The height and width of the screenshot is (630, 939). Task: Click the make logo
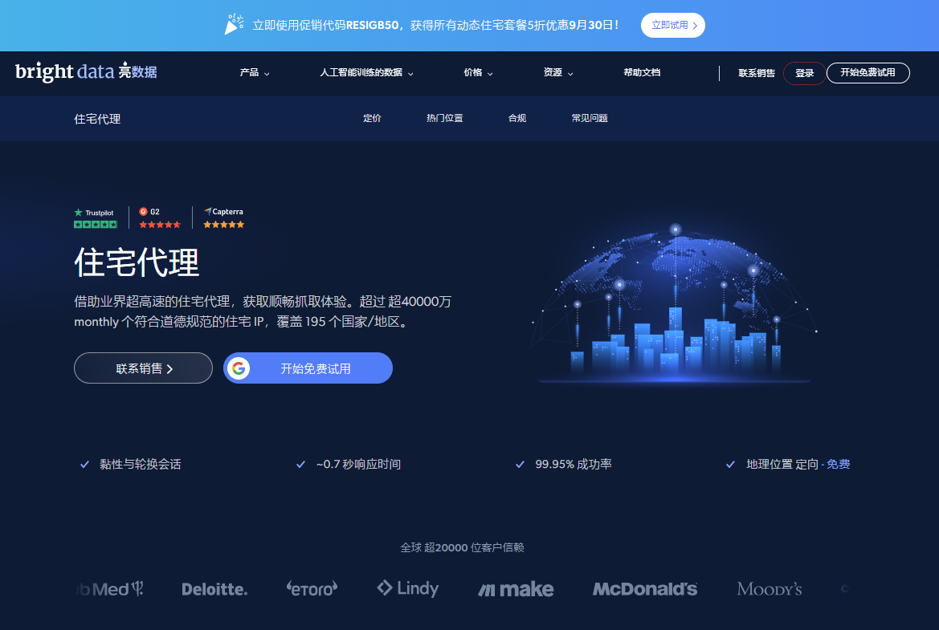coord(516,589)
